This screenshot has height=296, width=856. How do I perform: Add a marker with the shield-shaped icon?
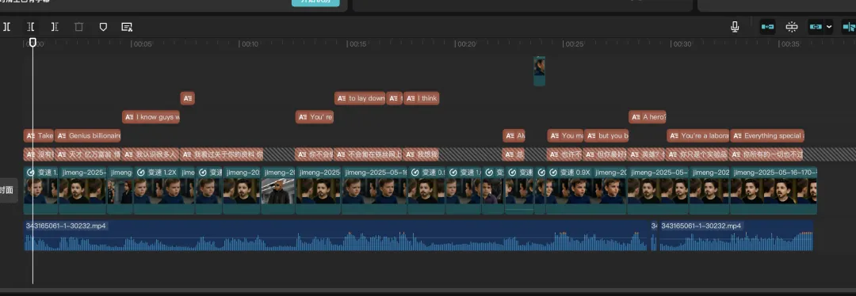pyautogui.click(x=102, y=27)
